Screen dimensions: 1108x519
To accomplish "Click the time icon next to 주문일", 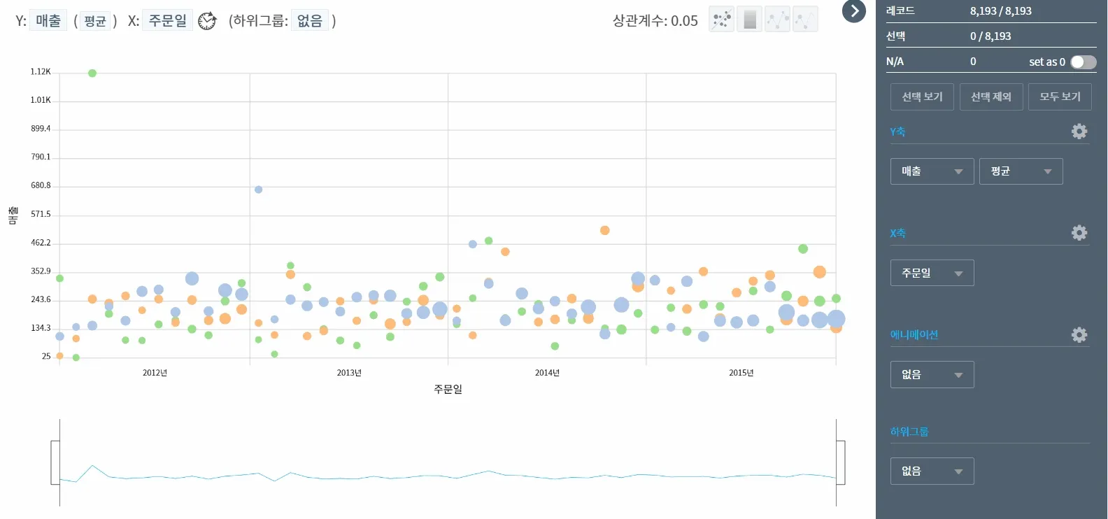I will point(207,21).
